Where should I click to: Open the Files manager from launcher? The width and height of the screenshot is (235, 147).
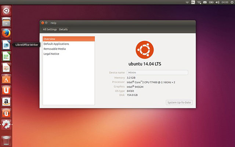click(x=6, y=22)
